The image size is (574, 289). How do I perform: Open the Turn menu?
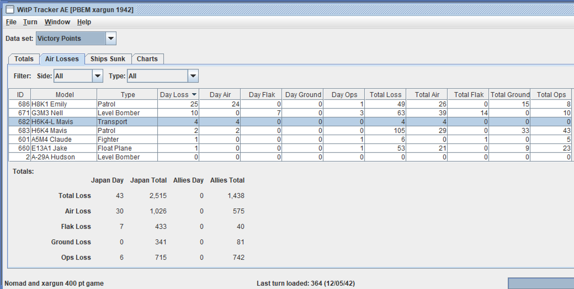30,22
